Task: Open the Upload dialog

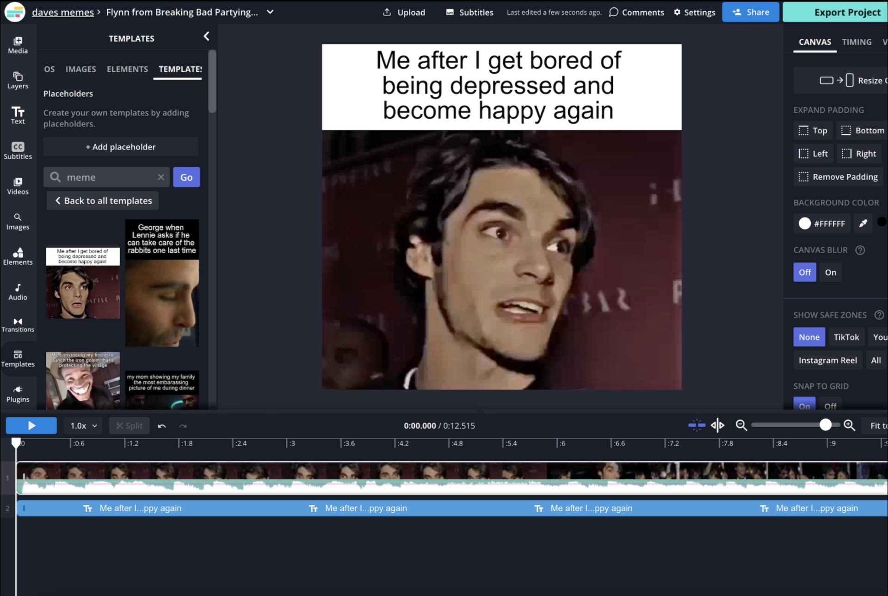Action: pyautogui.click(x=404, y=12)
